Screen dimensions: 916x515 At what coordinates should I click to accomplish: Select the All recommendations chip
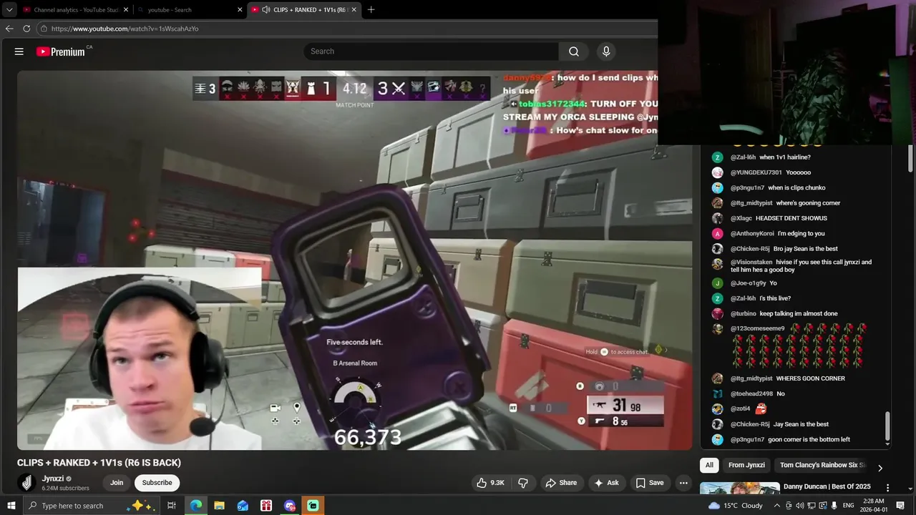(x=709, y=465)
